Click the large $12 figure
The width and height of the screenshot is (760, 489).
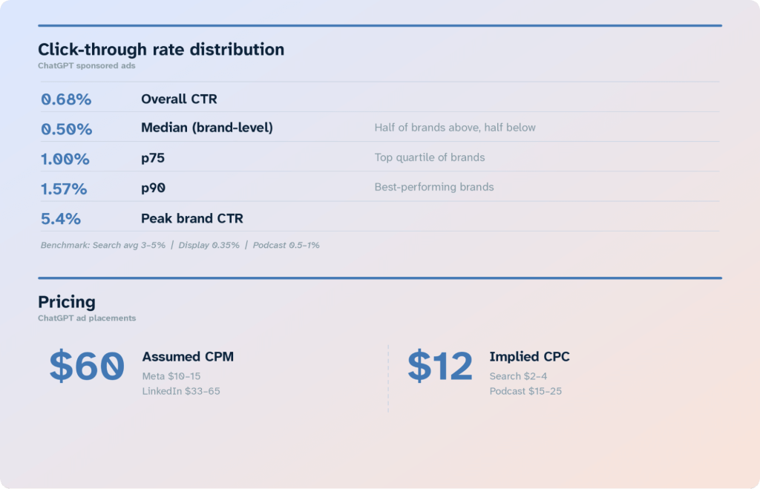pyautogui.click(x=439, y=366)
